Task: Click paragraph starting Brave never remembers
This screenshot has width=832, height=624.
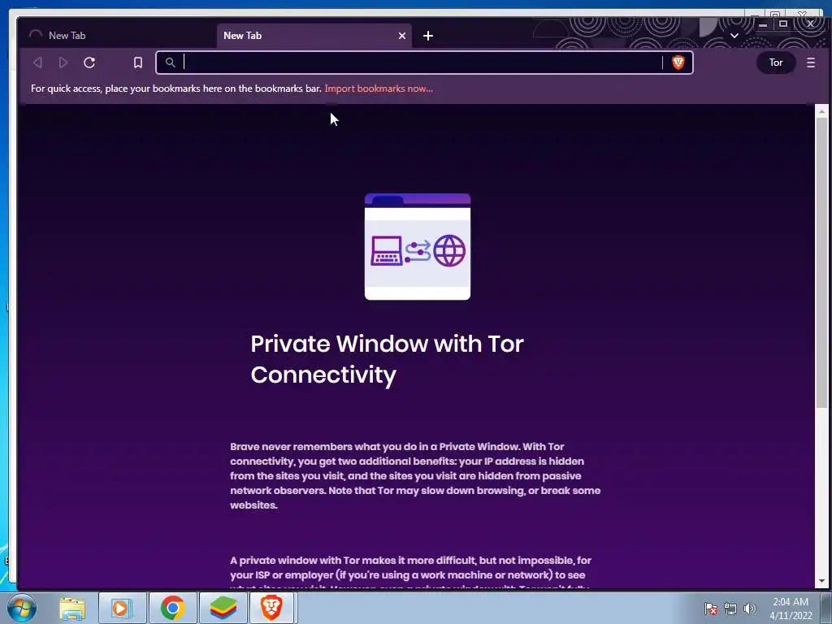Action: tap(415, 476)
